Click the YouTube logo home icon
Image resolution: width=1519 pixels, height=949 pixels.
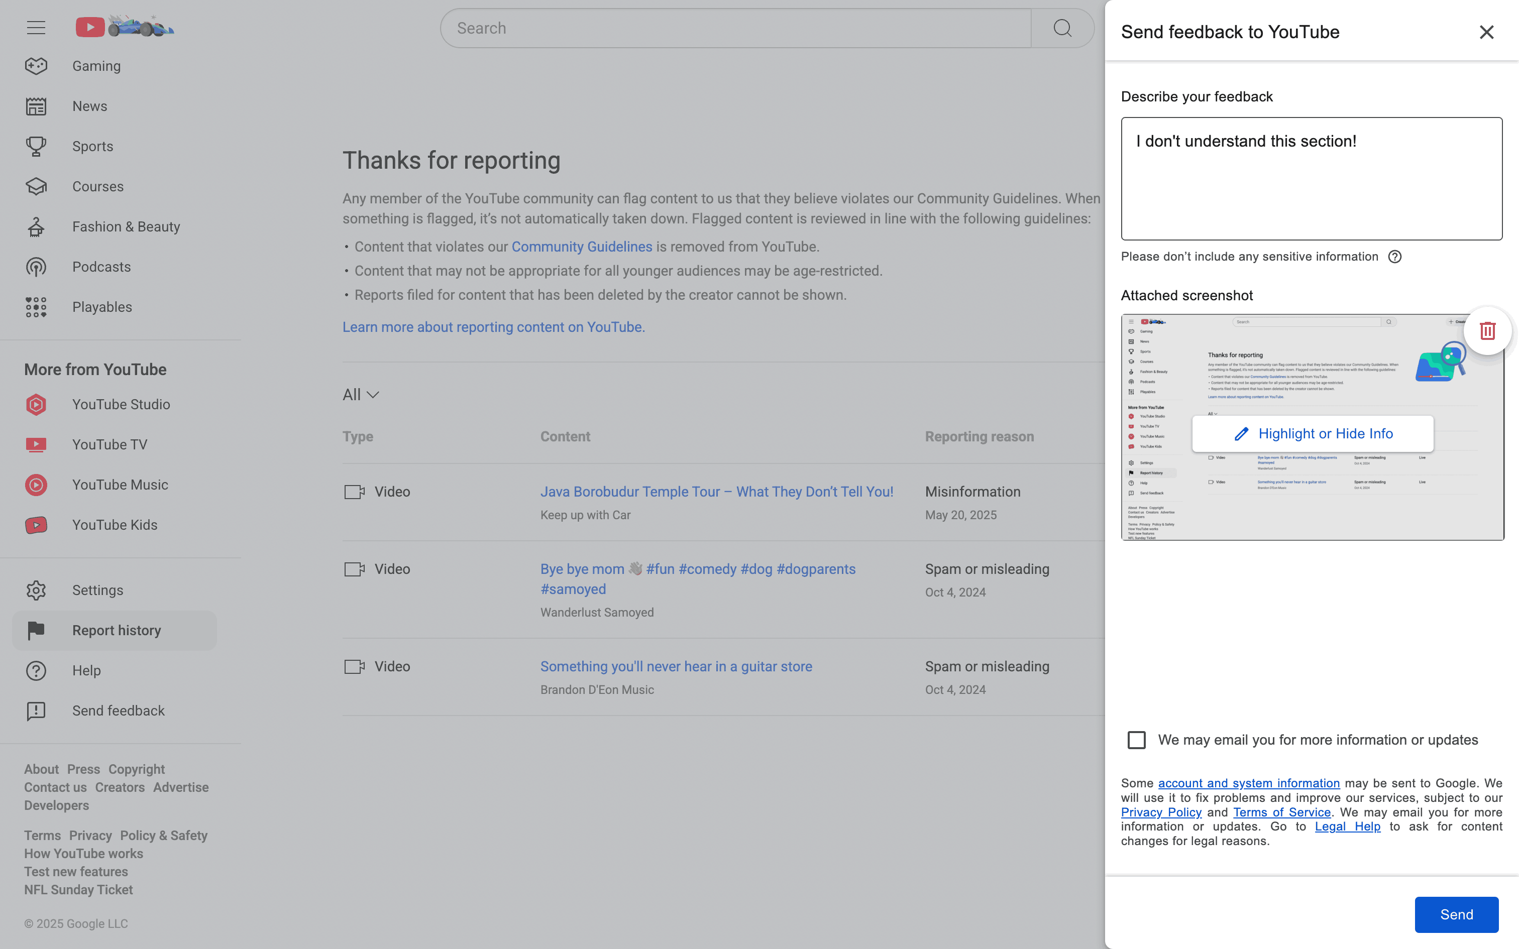[90, 27]
